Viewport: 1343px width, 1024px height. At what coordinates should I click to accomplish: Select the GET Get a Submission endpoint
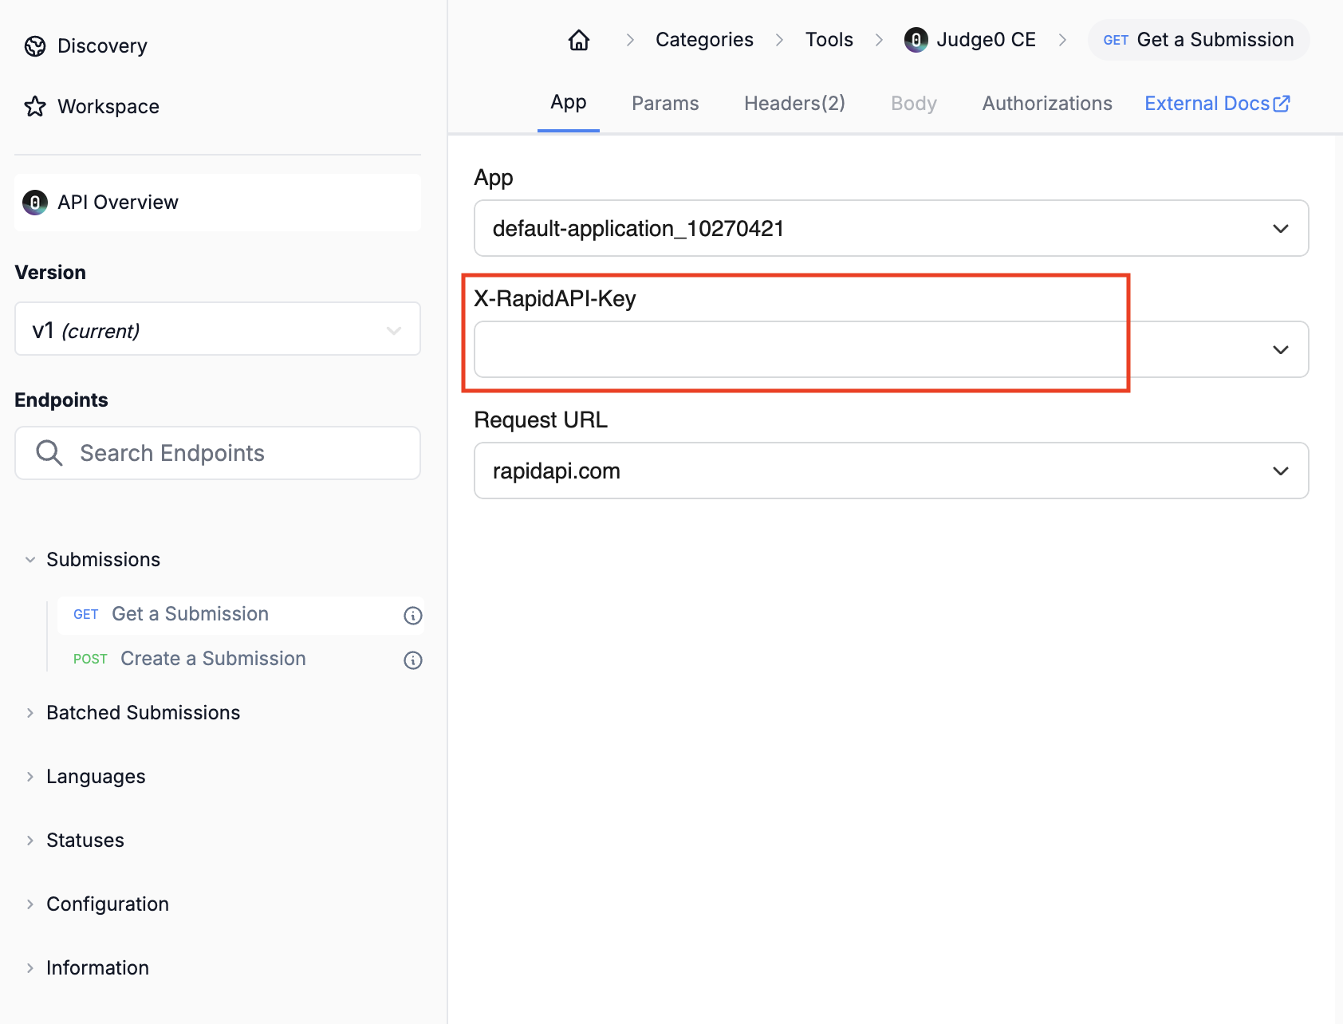[240, 615]
